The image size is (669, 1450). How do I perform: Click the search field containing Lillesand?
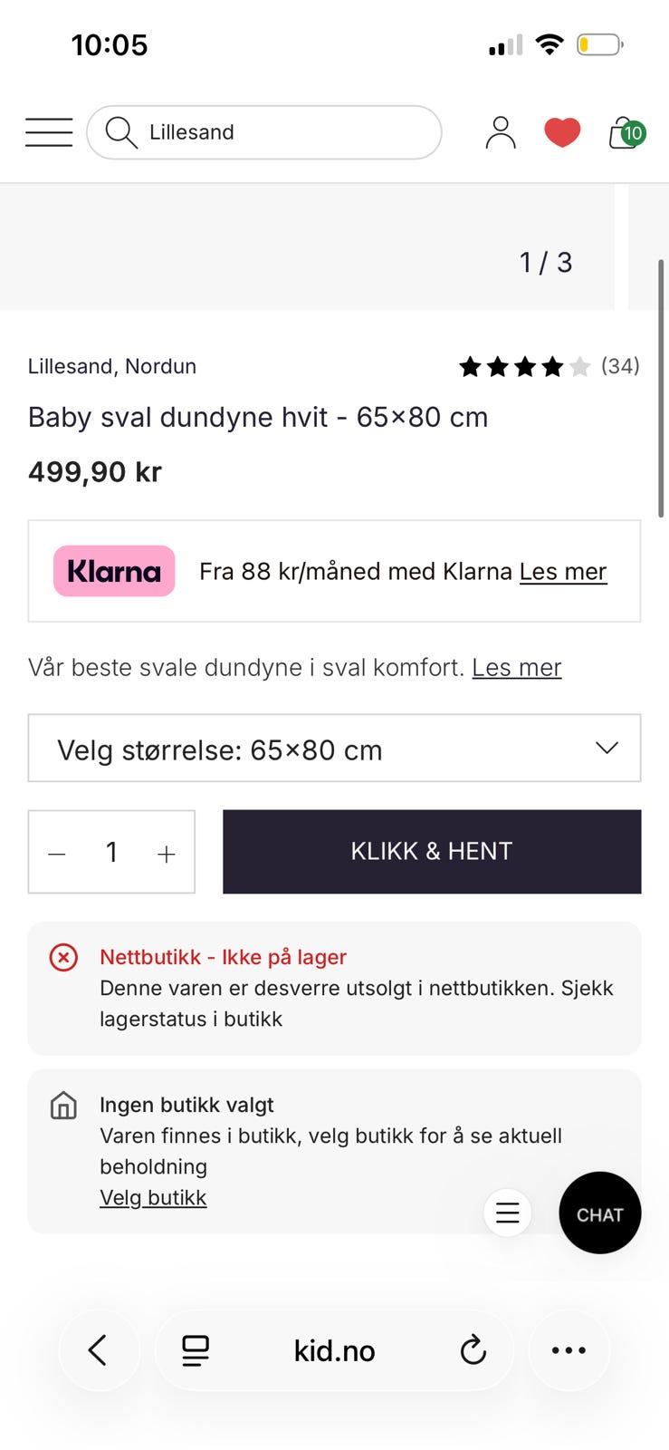pos(272,132)
